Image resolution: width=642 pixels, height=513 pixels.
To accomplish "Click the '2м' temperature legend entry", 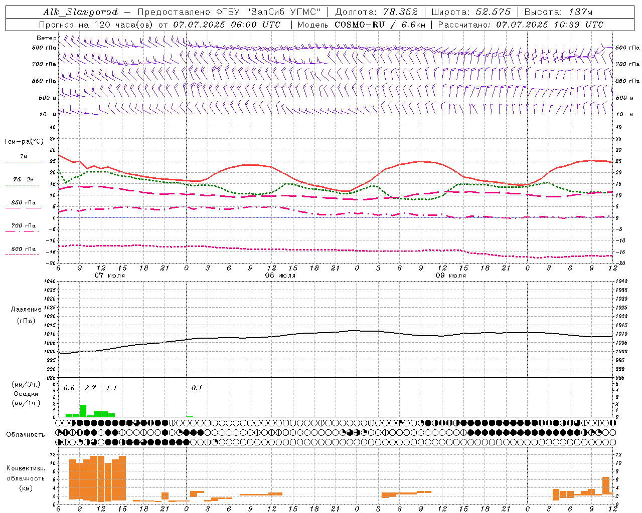I will [24, 156].
